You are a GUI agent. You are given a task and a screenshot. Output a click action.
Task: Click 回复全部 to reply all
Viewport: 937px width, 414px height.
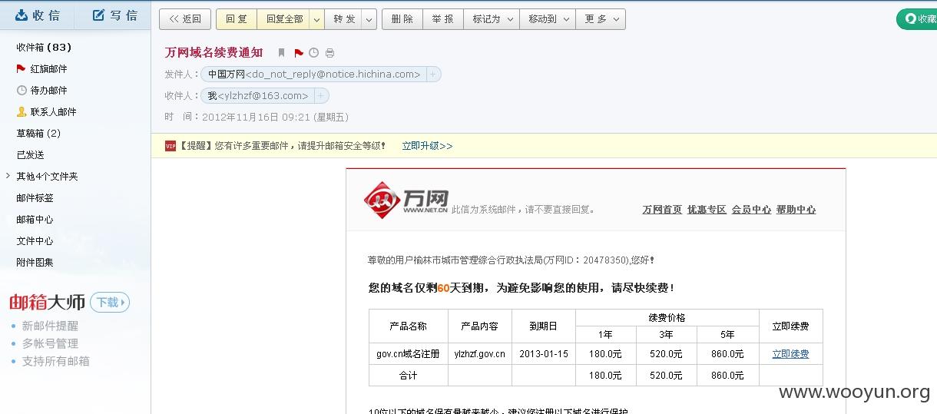tap(284, 19)
